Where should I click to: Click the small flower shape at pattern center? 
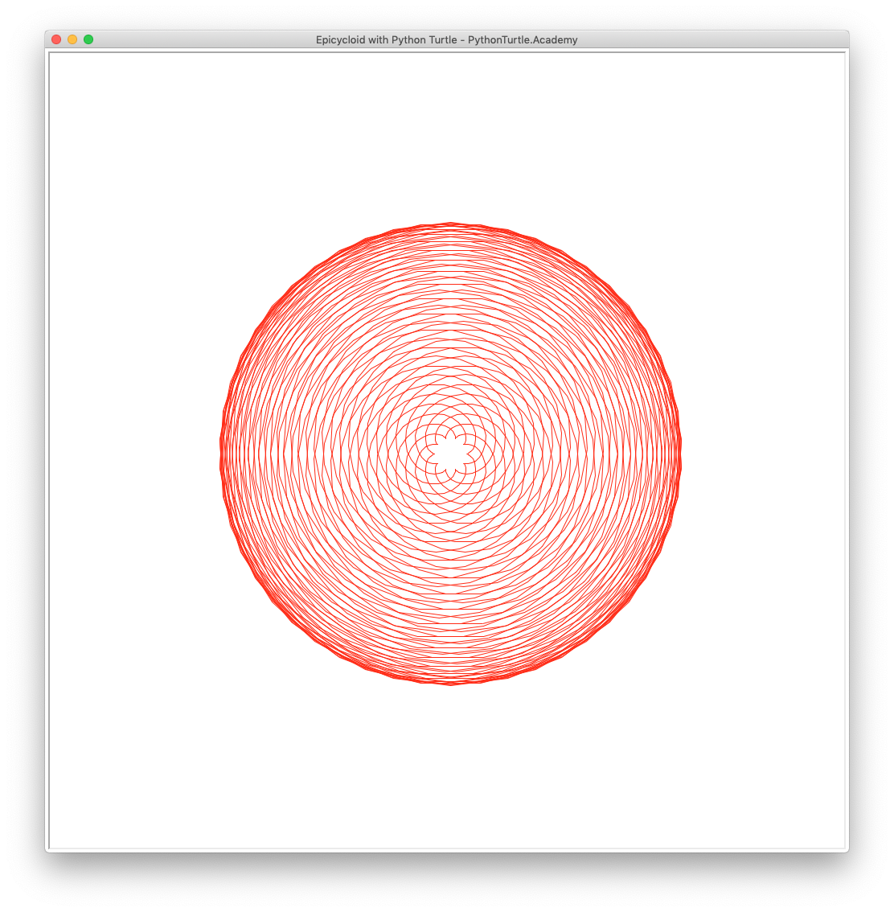pos(449,454)
